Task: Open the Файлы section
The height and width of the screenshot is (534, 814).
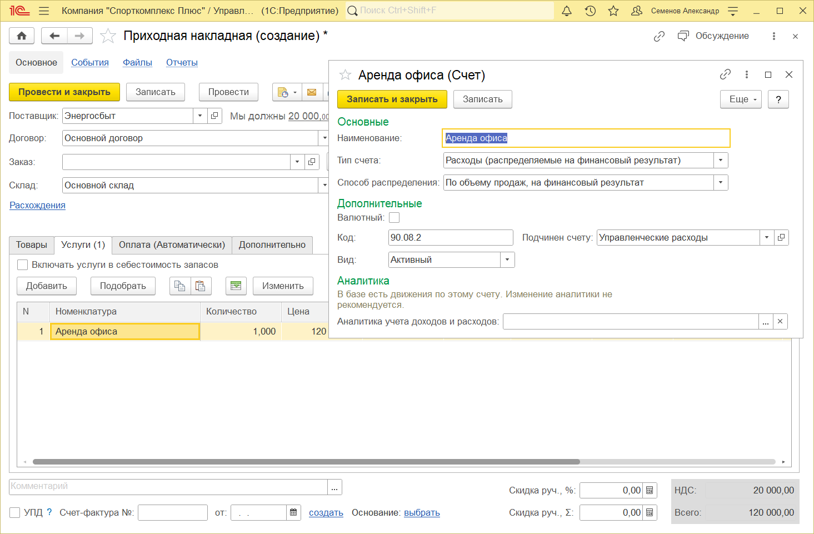Action: 137,63
